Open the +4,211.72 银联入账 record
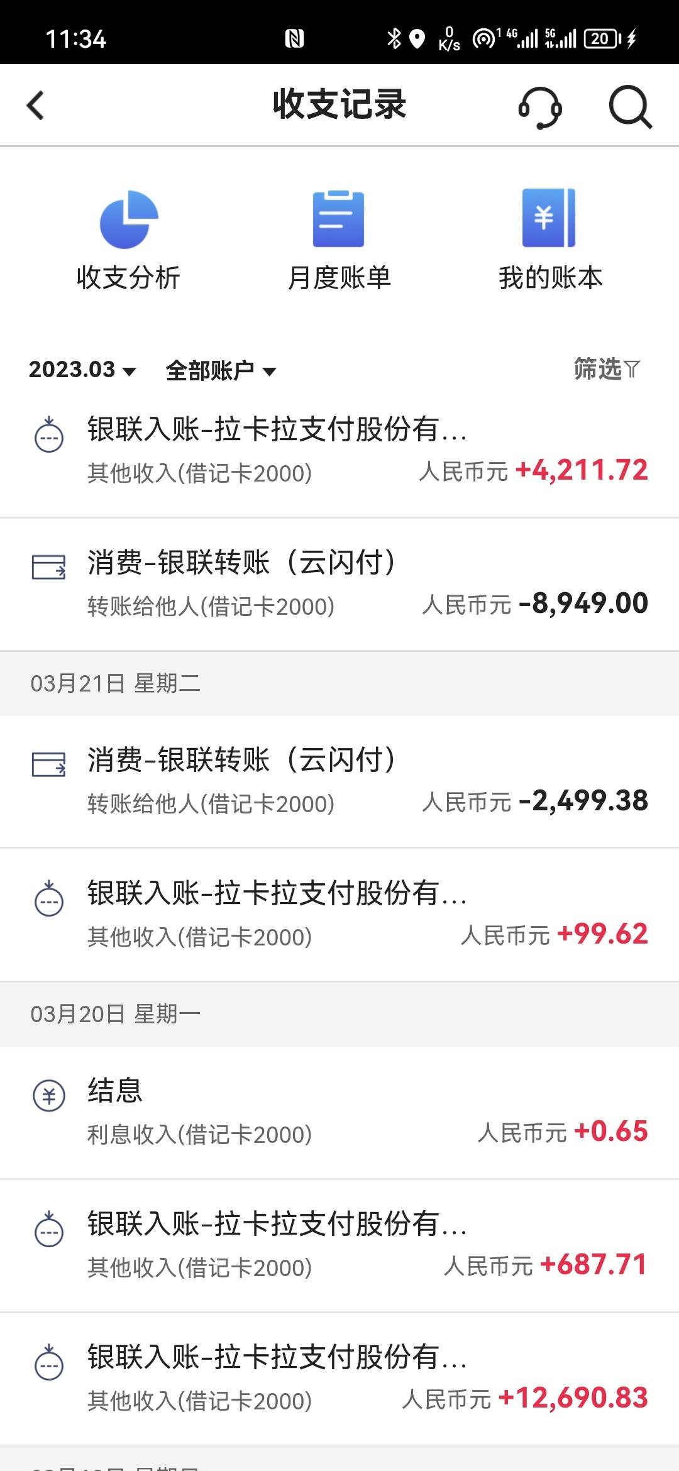This screenshot has width=679, height=1471. click(339, 451)
